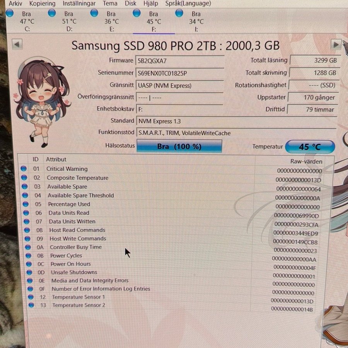Click the Critical Warning status orb
The height and width of the screenshot is (348, 348).
24,169
